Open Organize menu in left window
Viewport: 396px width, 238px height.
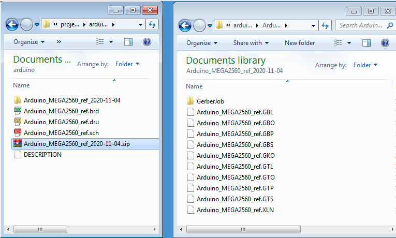[29, 42]
